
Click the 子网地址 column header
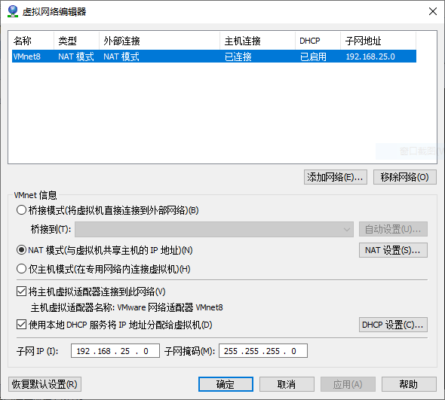[x=379, y=41]
